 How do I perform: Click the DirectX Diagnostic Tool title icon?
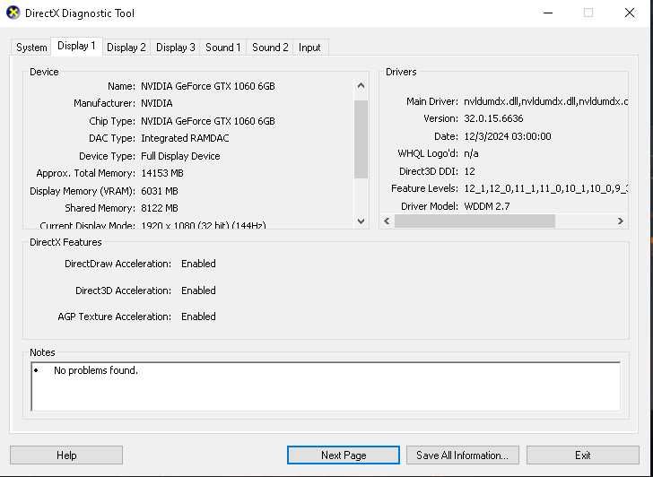[x=13, y=13]
